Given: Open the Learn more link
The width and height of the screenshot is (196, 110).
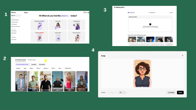Looking at the screenshot, I should [162, 45].
